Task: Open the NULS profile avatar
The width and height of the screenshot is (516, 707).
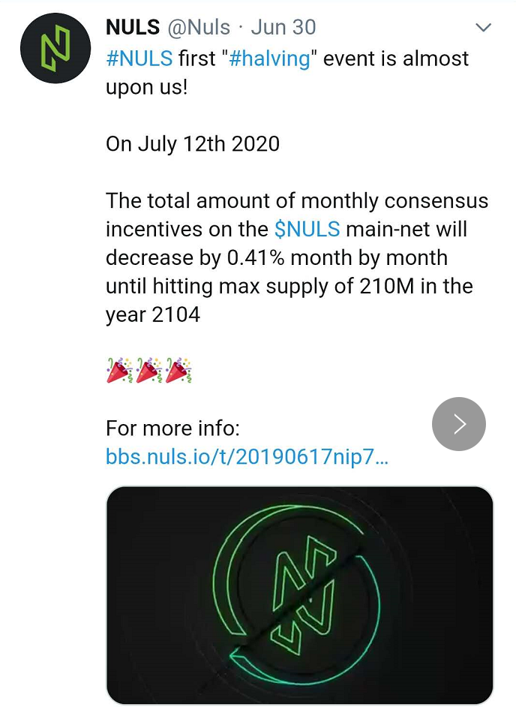Action: click(55, 48)
